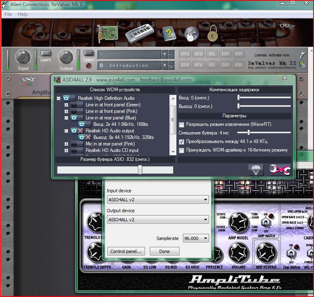Click the globe web icon in ReValver
The height and width of the screenshot is (297, 314).
(192, 34)
